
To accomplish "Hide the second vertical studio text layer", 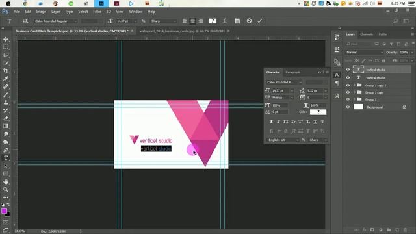I will (348, 78).
